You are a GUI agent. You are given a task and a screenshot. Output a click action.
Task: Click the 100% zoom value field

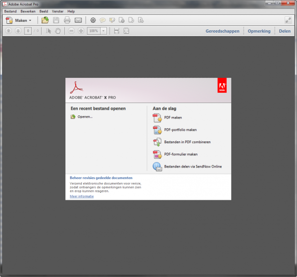click(x=94, y=31)
